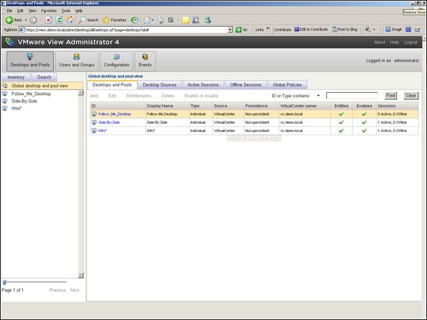Switch to the Global Policies tab

tap(288, 85)
